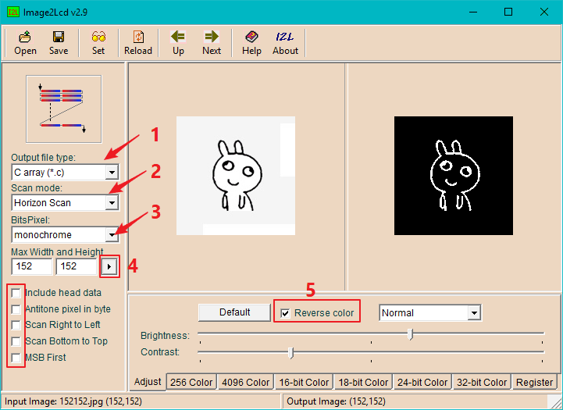The image size is (563, 410).
Task: Click the max width field
Action: point(31,266)
